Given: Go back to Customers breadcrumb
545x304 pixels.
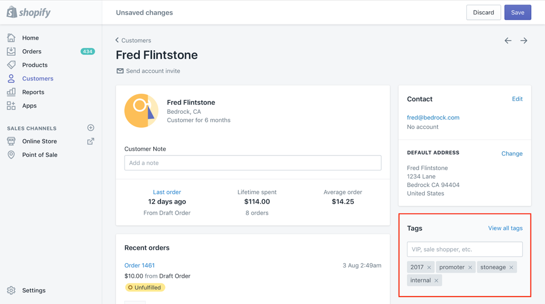Looking at the screenshot, I should point(133,40).
